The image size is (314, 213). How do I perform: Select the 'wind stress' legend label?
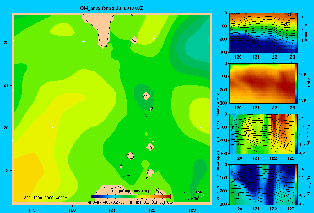(192, 191)
